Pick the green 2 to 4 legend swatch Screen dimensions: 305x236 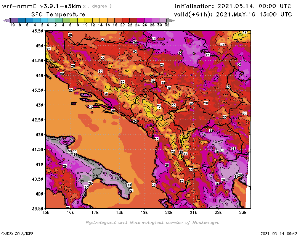pyautogui.click(x=59, y=20)
